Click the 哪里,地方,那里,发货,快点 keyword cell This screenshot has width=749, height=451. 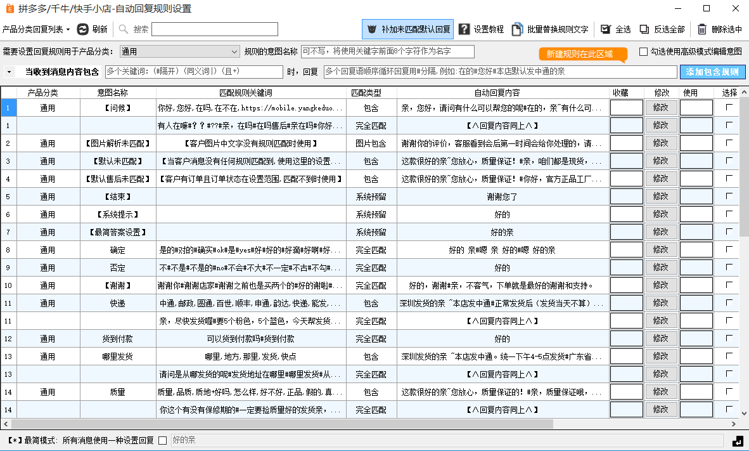pos(251,356)
